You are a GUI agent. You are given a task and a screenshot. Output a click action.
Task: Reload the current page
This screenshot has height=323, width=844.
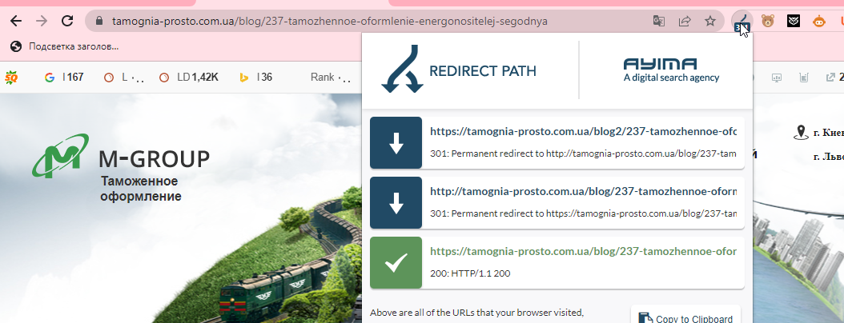pyautogui.click(x=67, y=21)
